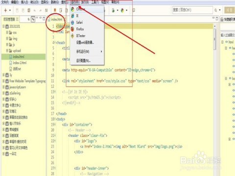
Task: Expand the javascriptLearn project
Action: (3, 87)
